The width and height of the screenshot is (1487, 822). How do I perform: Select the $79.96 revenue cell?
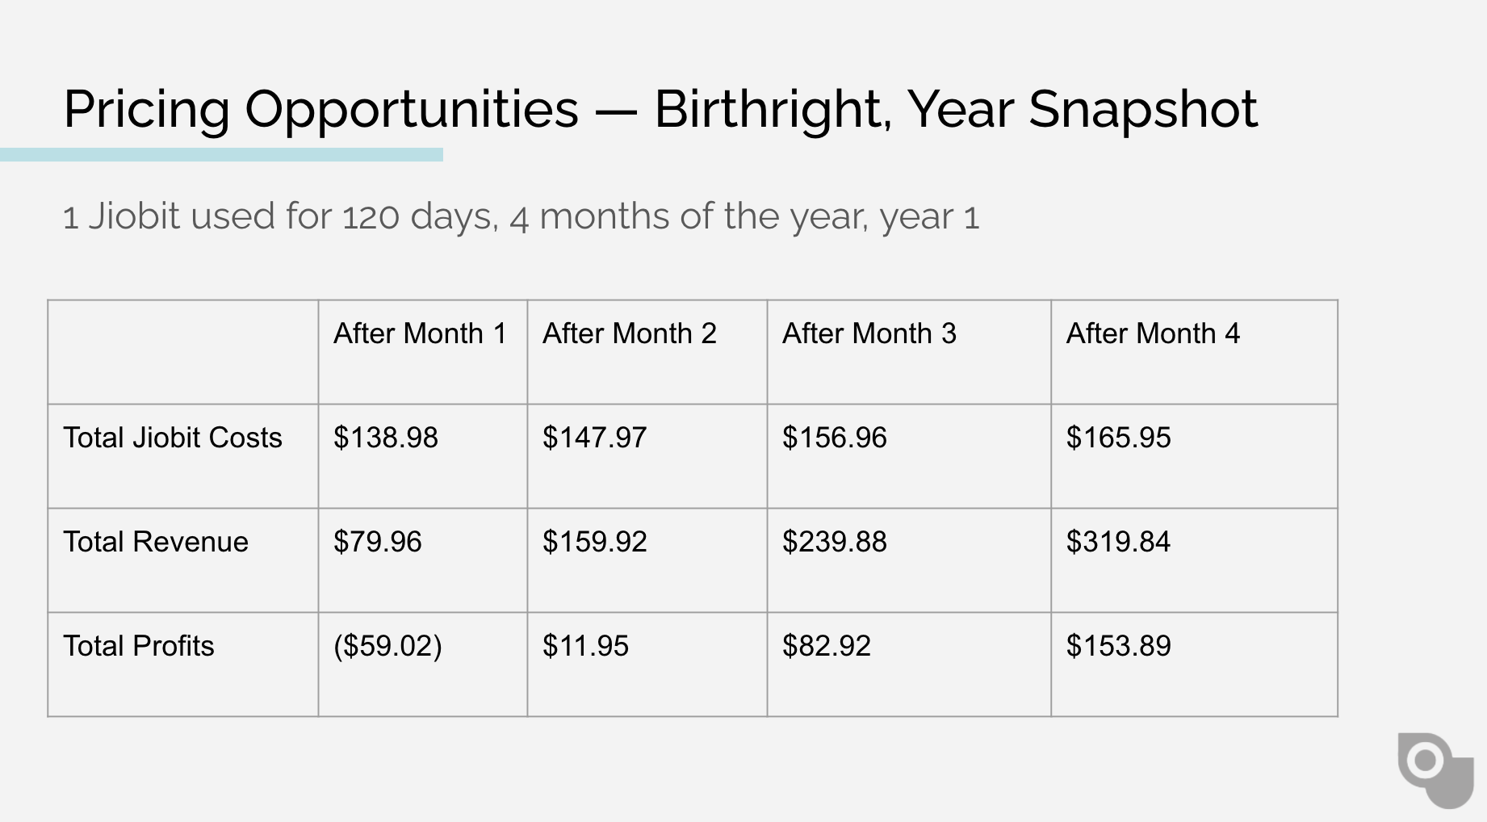pos(423,560)
